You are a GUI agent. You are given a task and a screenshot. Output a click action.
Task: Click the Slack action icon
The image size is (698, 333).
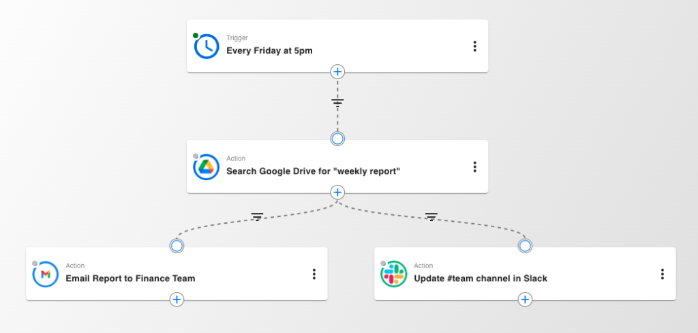[393, 274]
